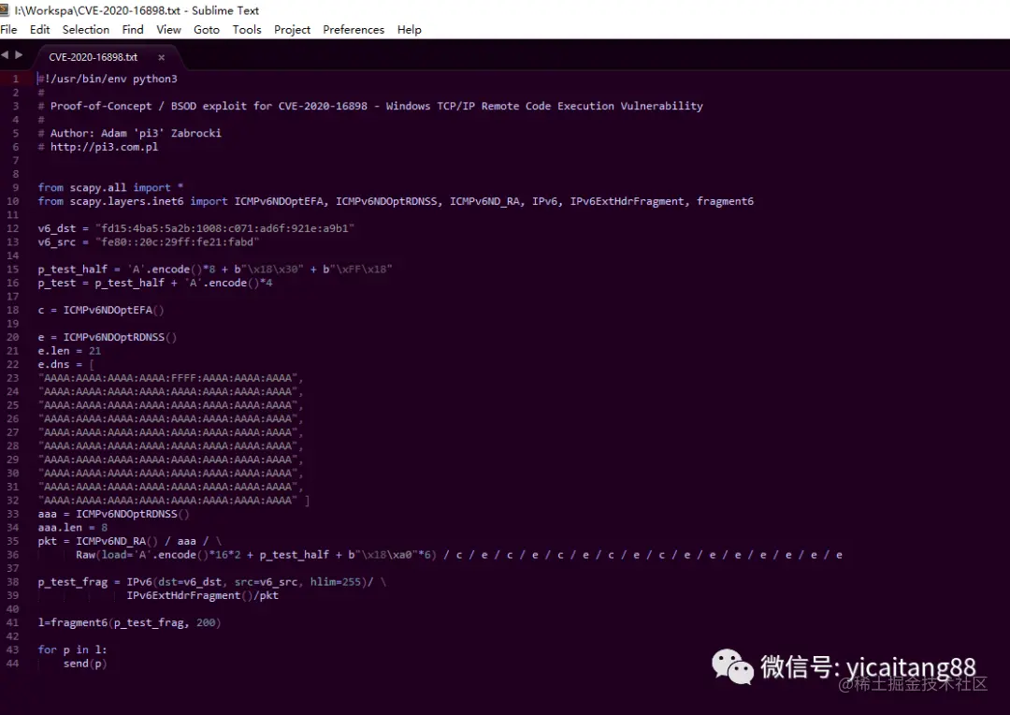The height and width of the screenshot is (715, 1010).
Task: Click the next tab right arrow
Action: [x=19, y=55]
